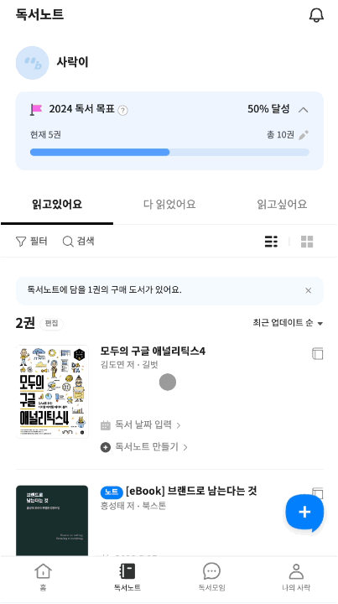The image size is (338, 604).
Task: Tap the reading goal progress bar
Action: click(x=169, y=152)
